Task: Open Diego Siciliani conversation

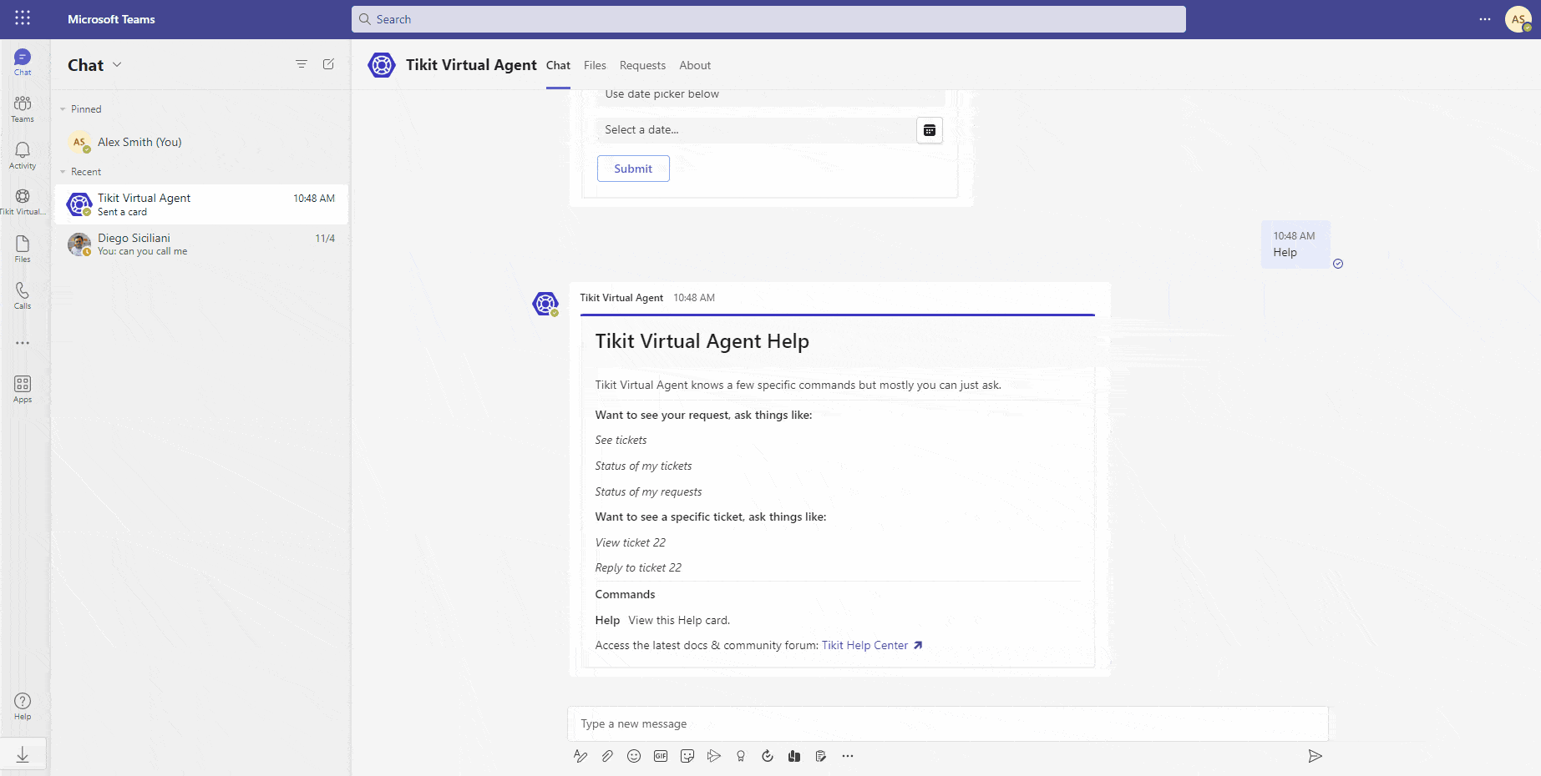Action: [201, 244]
